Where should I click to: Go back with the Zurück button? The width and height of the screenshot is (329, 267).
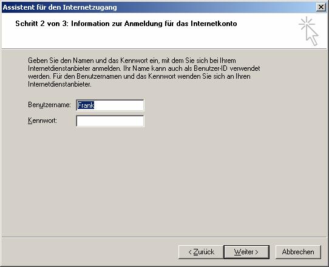(x=201, y=252)
